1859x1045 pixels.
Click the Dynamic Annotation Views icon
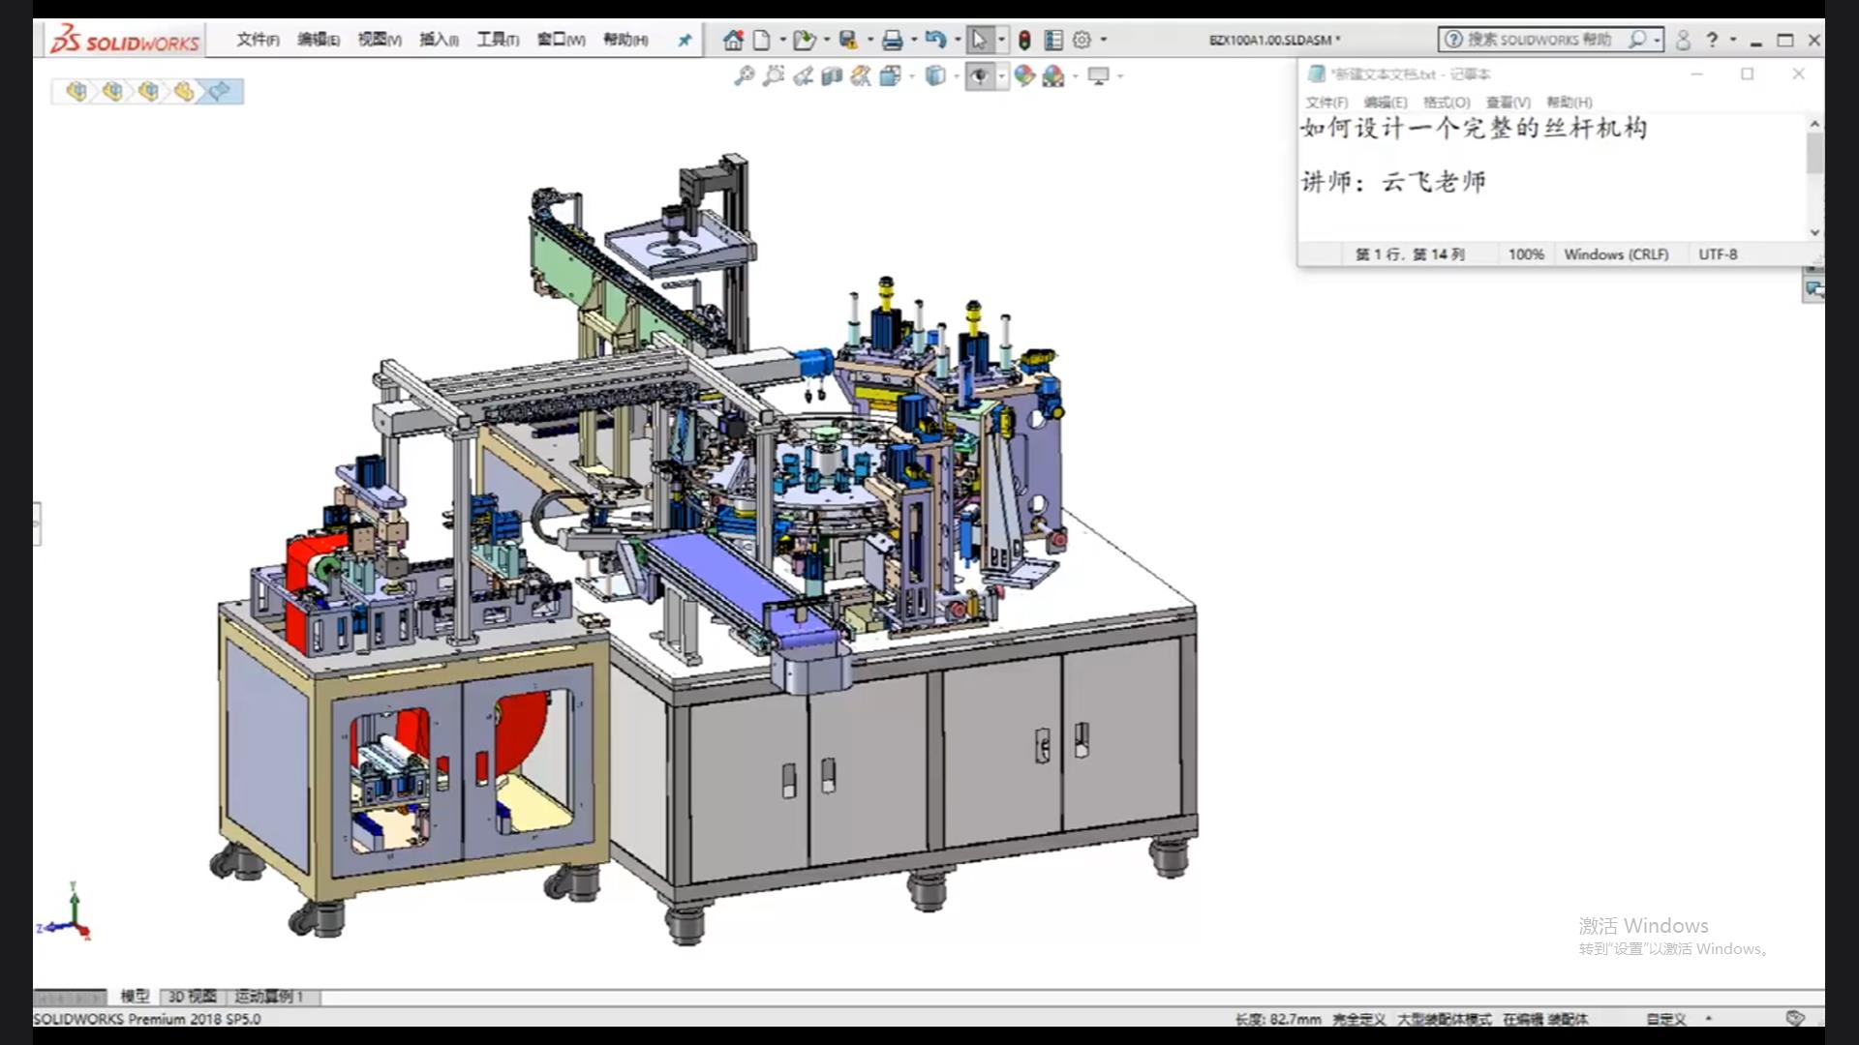pyautogui.click(x=861, y=75)
